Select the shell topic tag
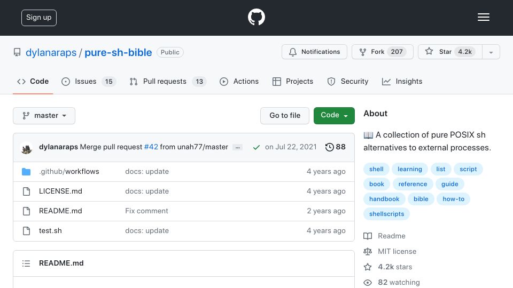 [376, 169]
